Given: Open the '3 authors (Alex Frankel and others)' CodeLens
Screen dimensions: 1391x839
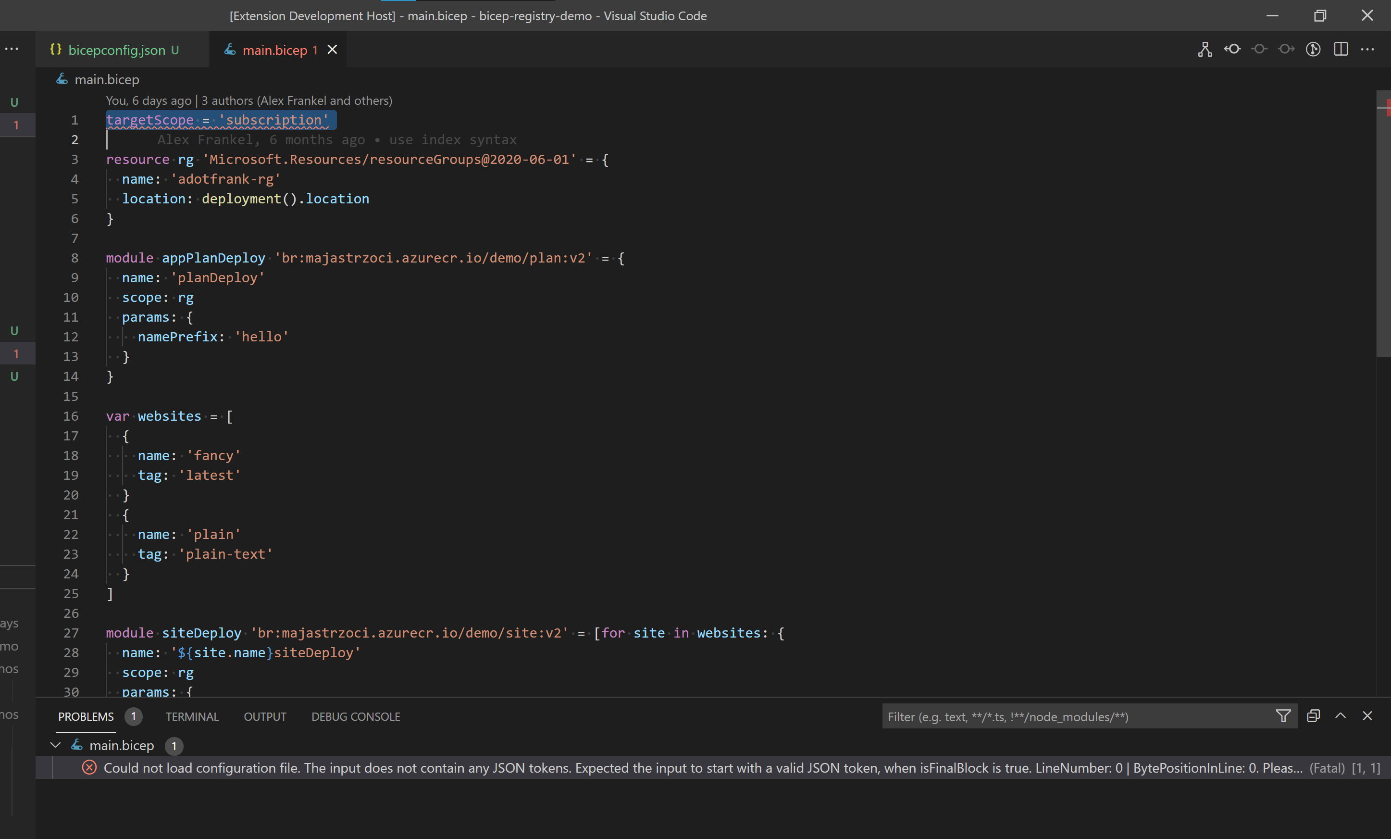Looking at the screenshot, I should (297, 100).
